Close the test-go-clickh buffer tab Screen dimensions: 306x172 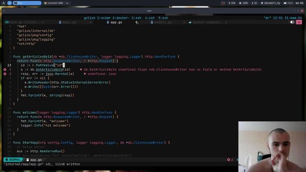tap(43, 22)
